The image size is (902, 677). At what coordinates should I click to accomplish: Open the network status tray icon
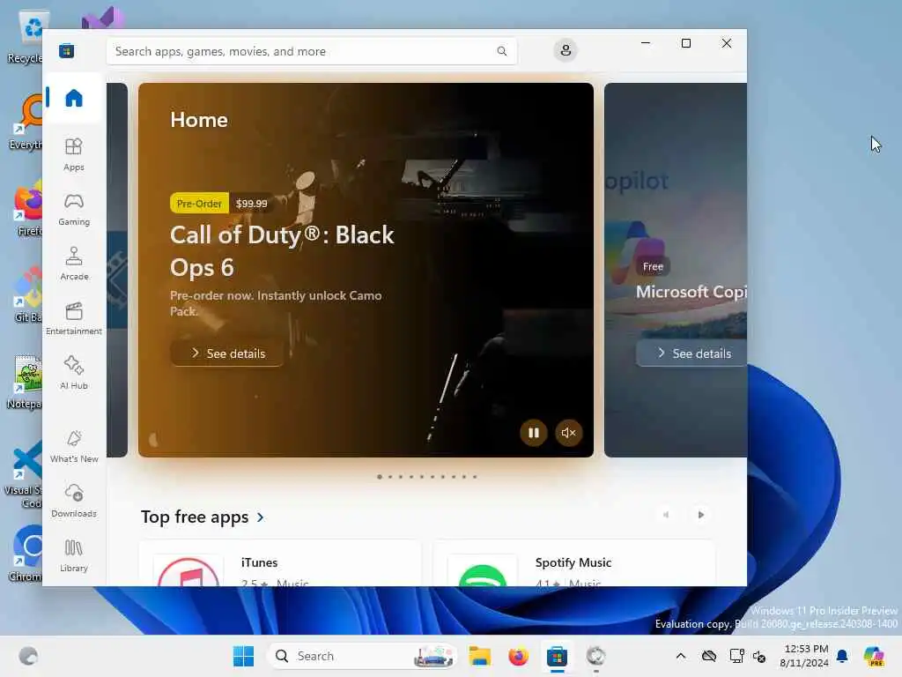coord(737,656)
